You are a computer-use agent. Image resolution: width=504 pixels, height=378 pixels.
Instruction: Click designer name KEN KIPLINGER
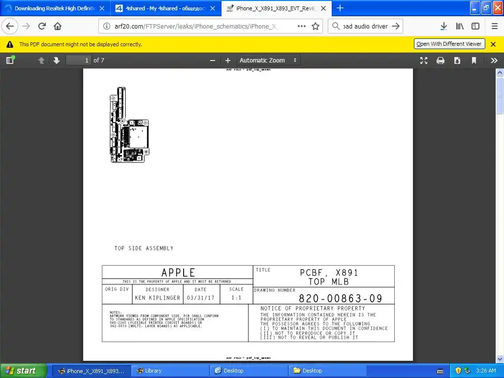click(x=157, y=298)
